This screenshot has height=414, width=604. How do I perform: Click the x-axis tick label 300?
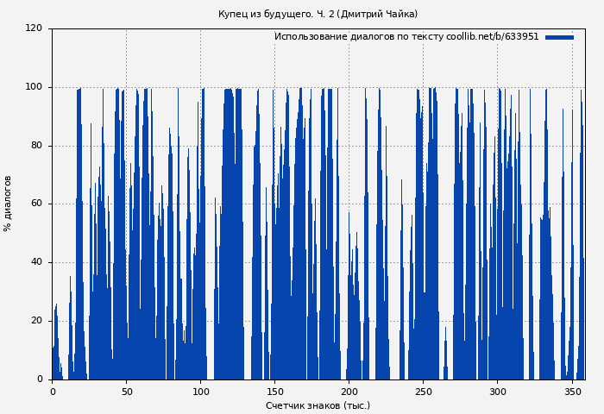pyautogui.click(x=497, y=391)
